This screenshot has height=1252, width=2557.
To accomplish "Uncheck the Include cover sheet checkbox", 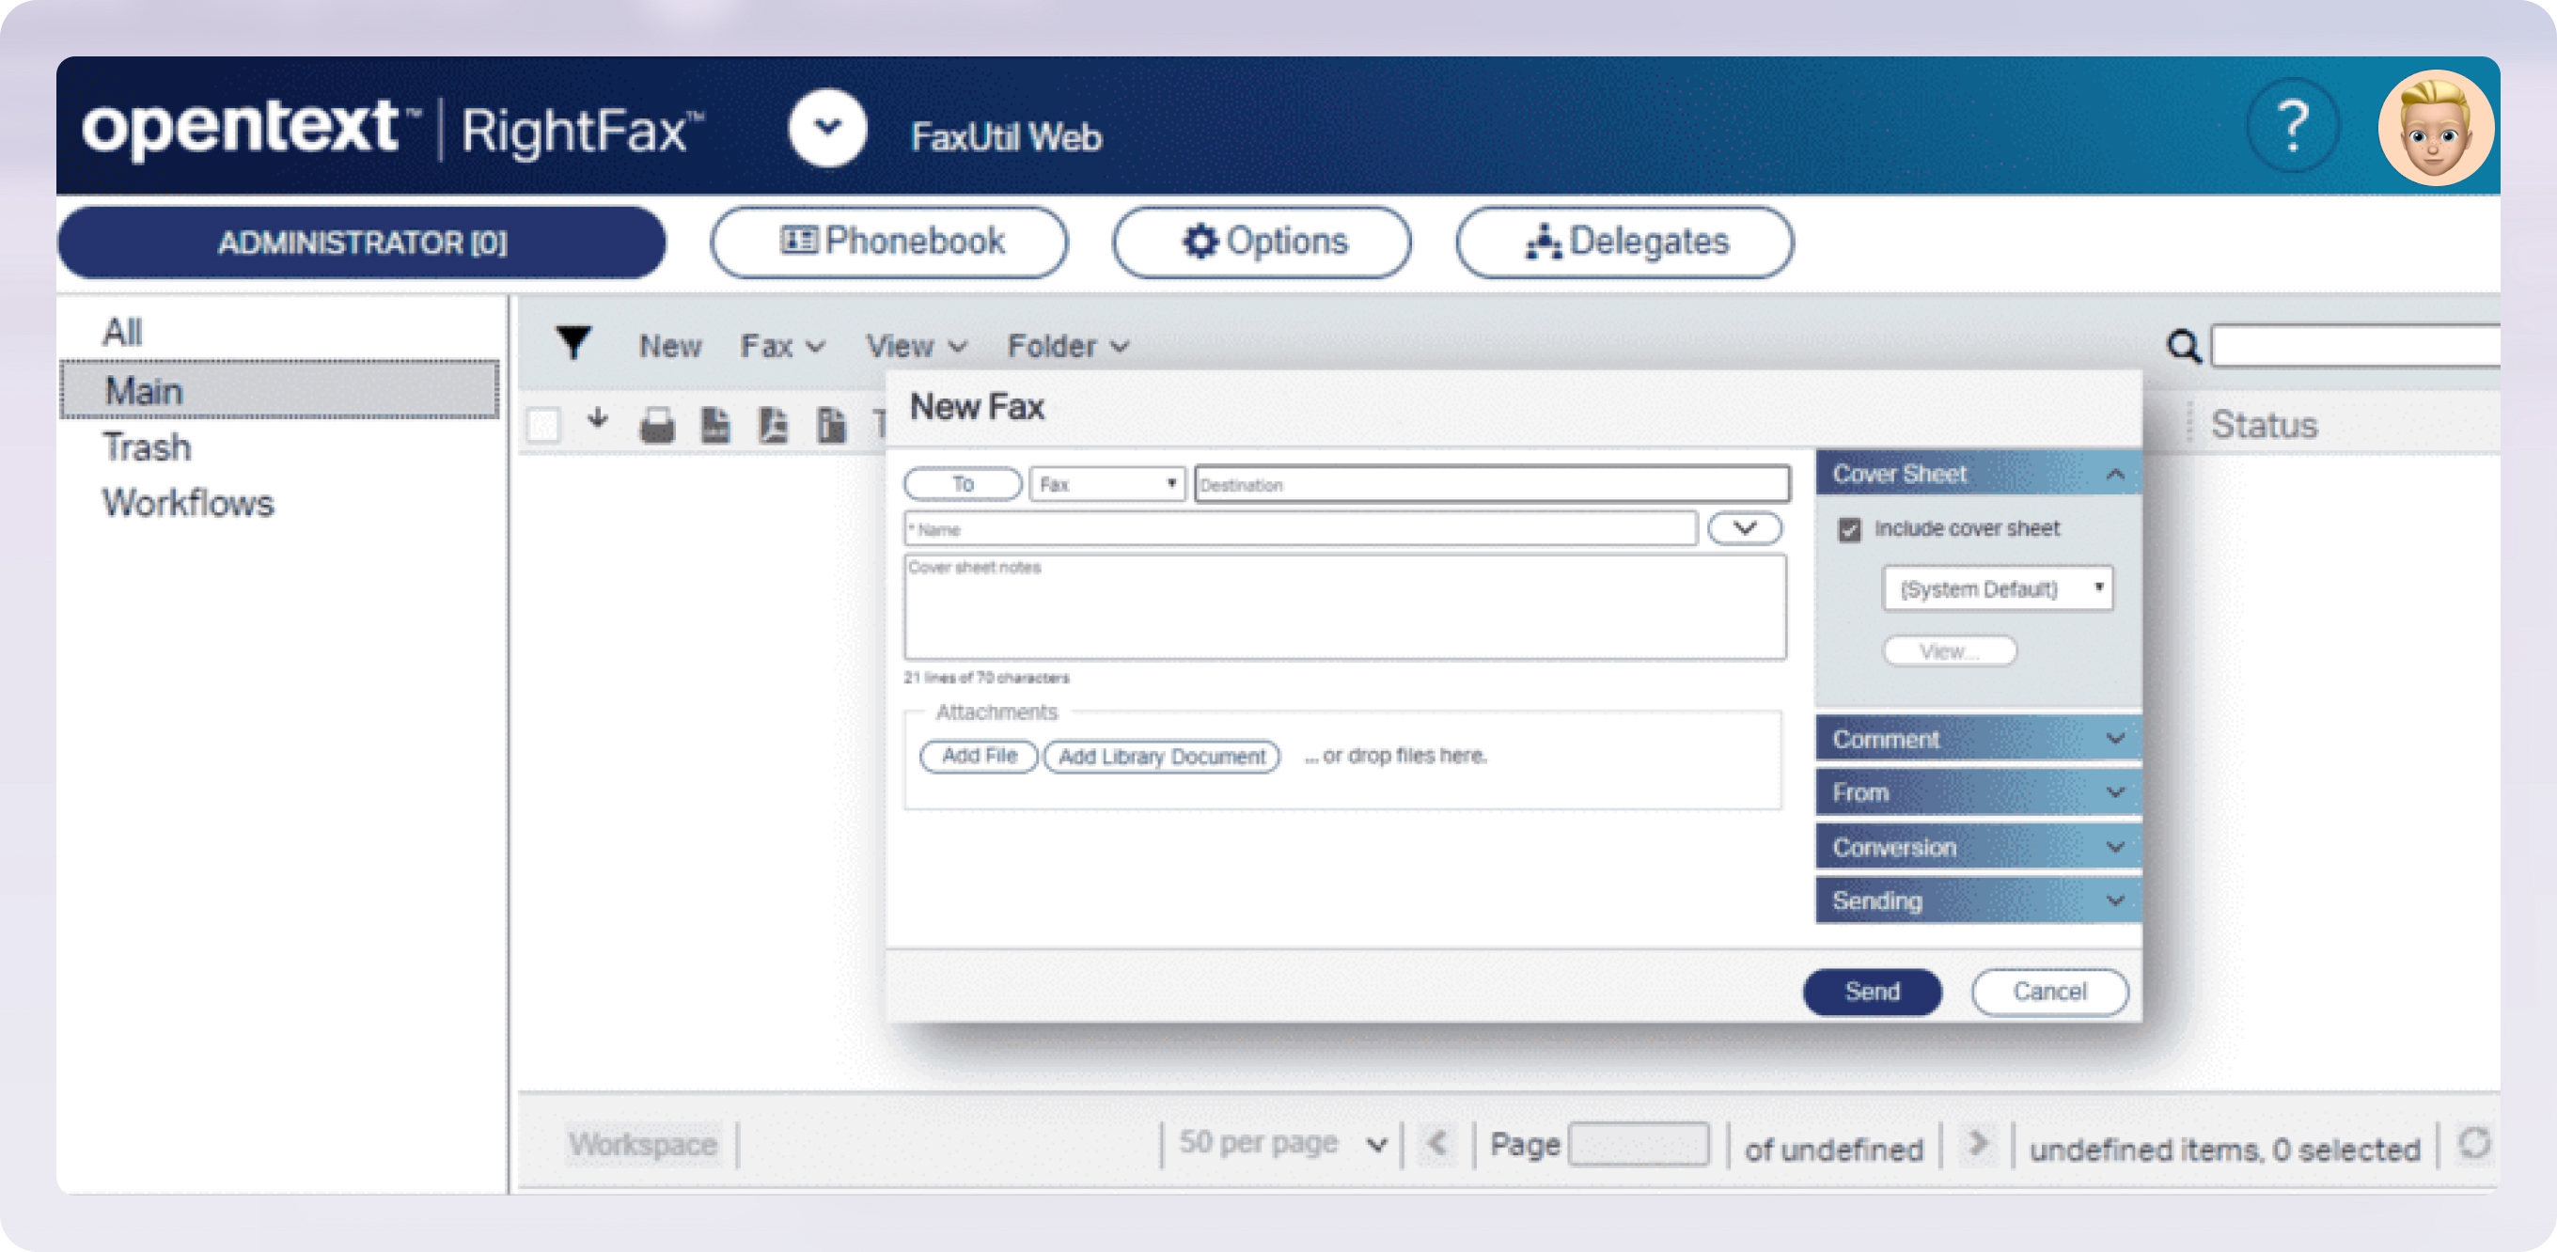I will pos(1849,529).
